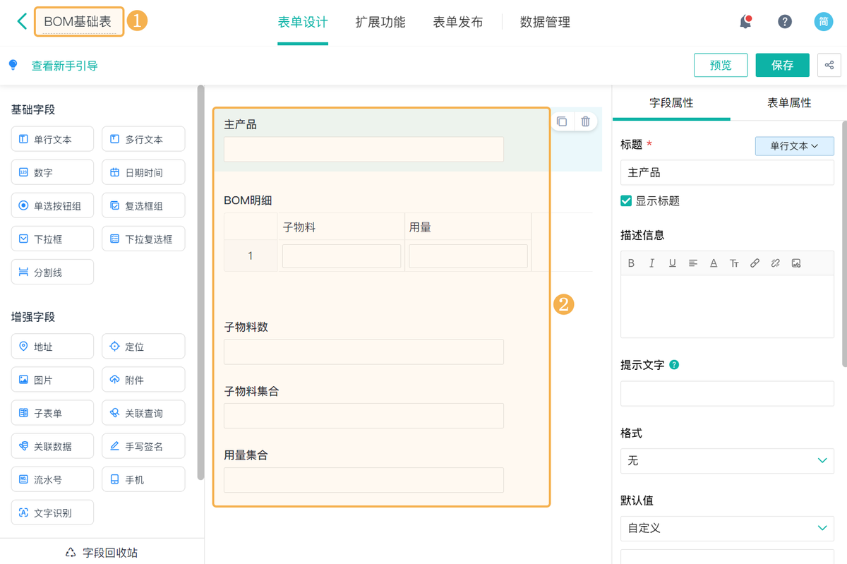
Task: Click the 保存 button
Action: [x=782, y=66]
